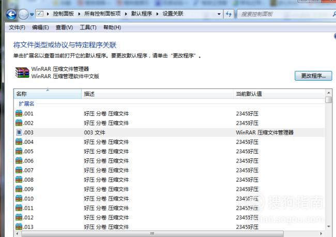Click the list scroll down arrow

pyautogui.click(x=328, y=227)
